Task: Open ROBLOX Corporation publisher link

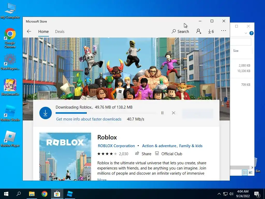Action: click(116, 146)
